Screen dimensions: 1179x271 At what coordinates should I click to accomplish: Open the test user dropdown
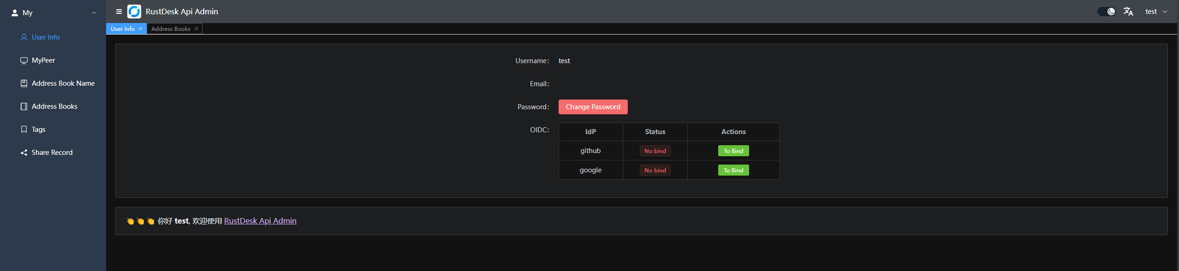[x=1156, y=12]
